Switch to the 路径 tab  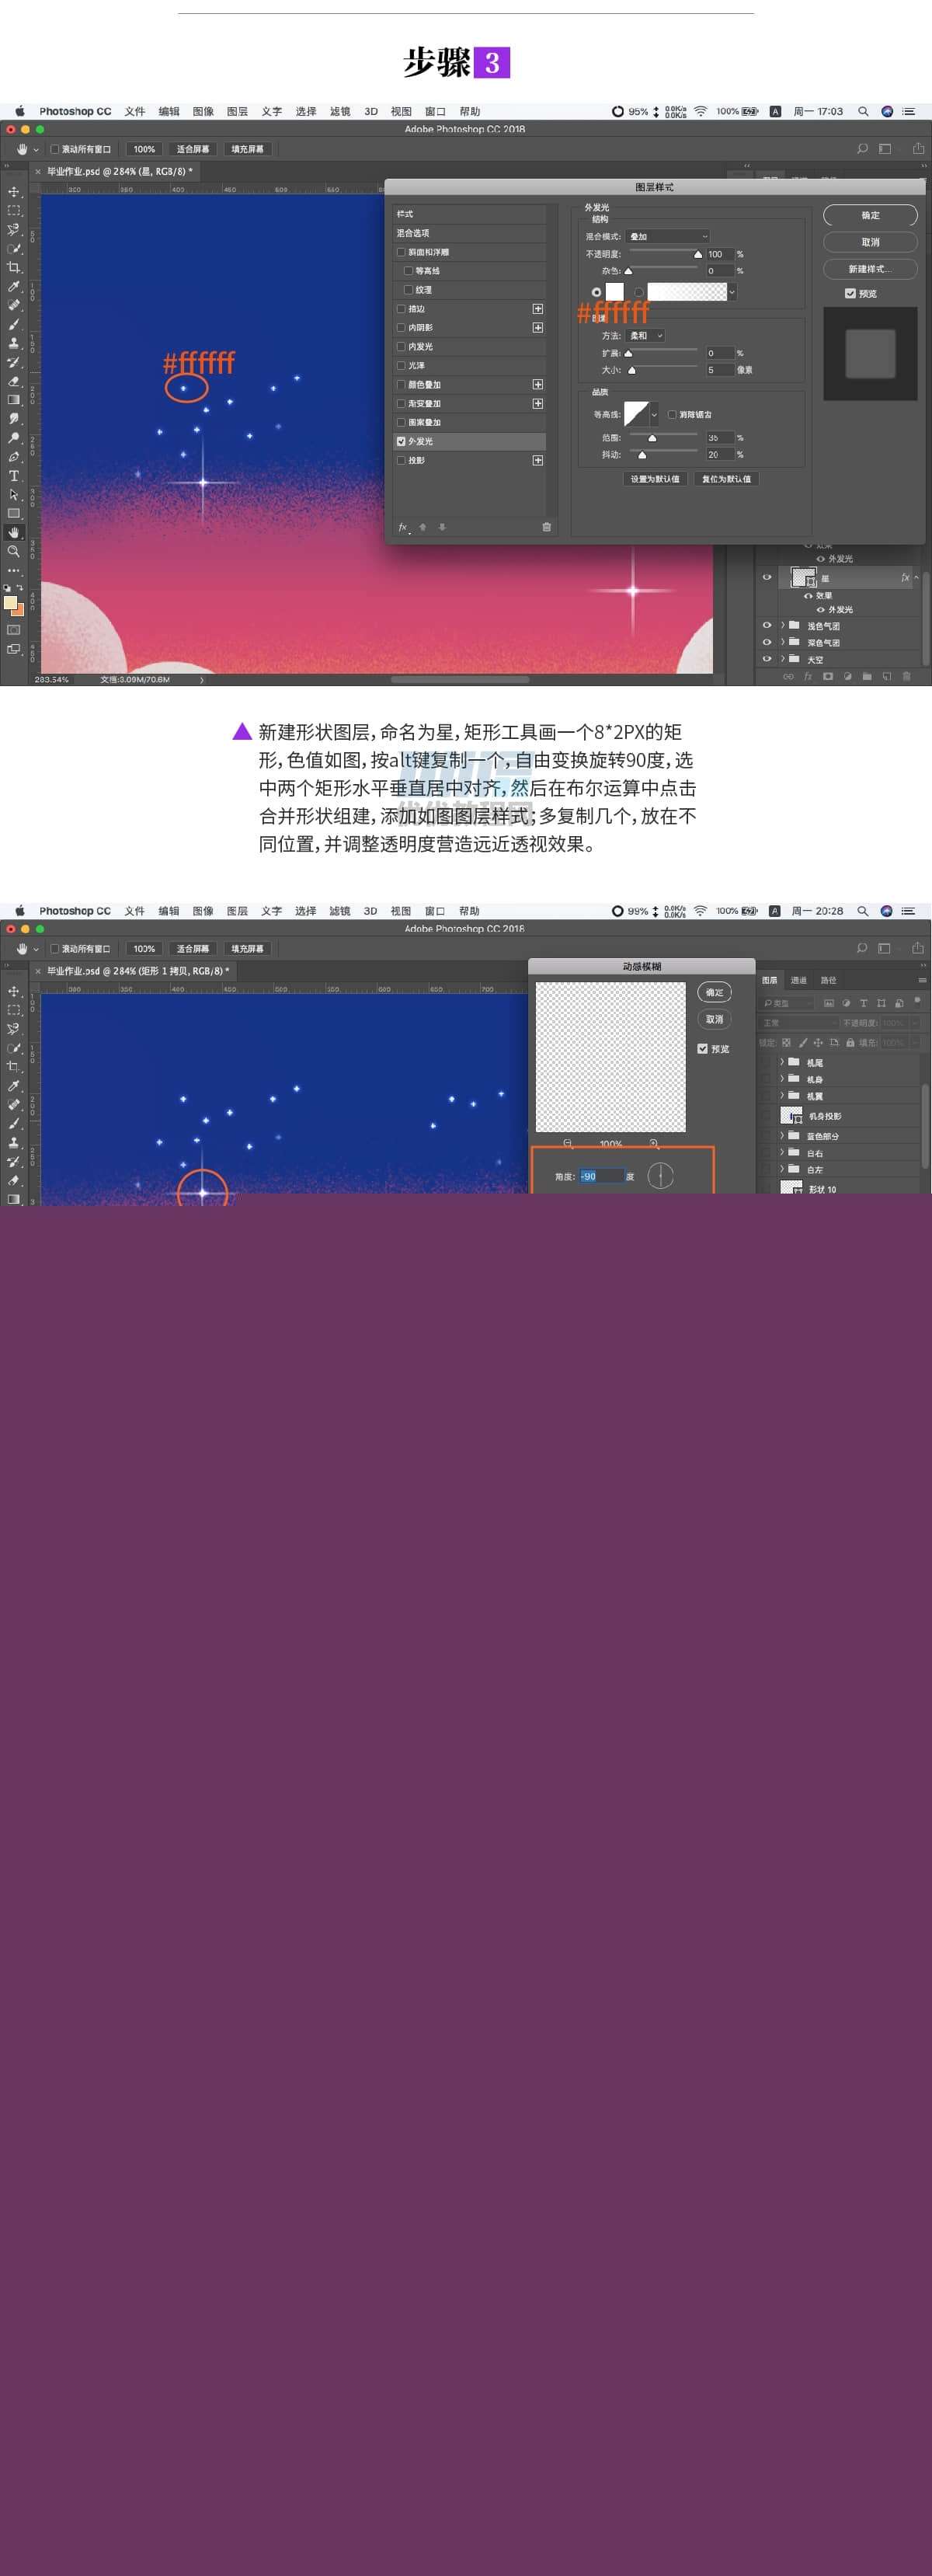[828, 980]
